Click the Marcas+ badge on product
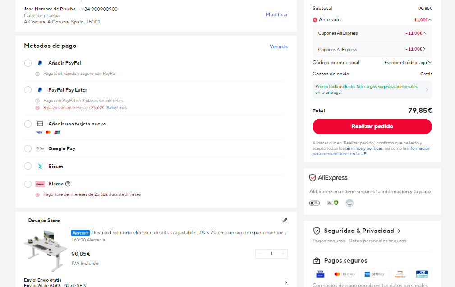This screenshot has width=455, height=287. [x=80, y=233]
